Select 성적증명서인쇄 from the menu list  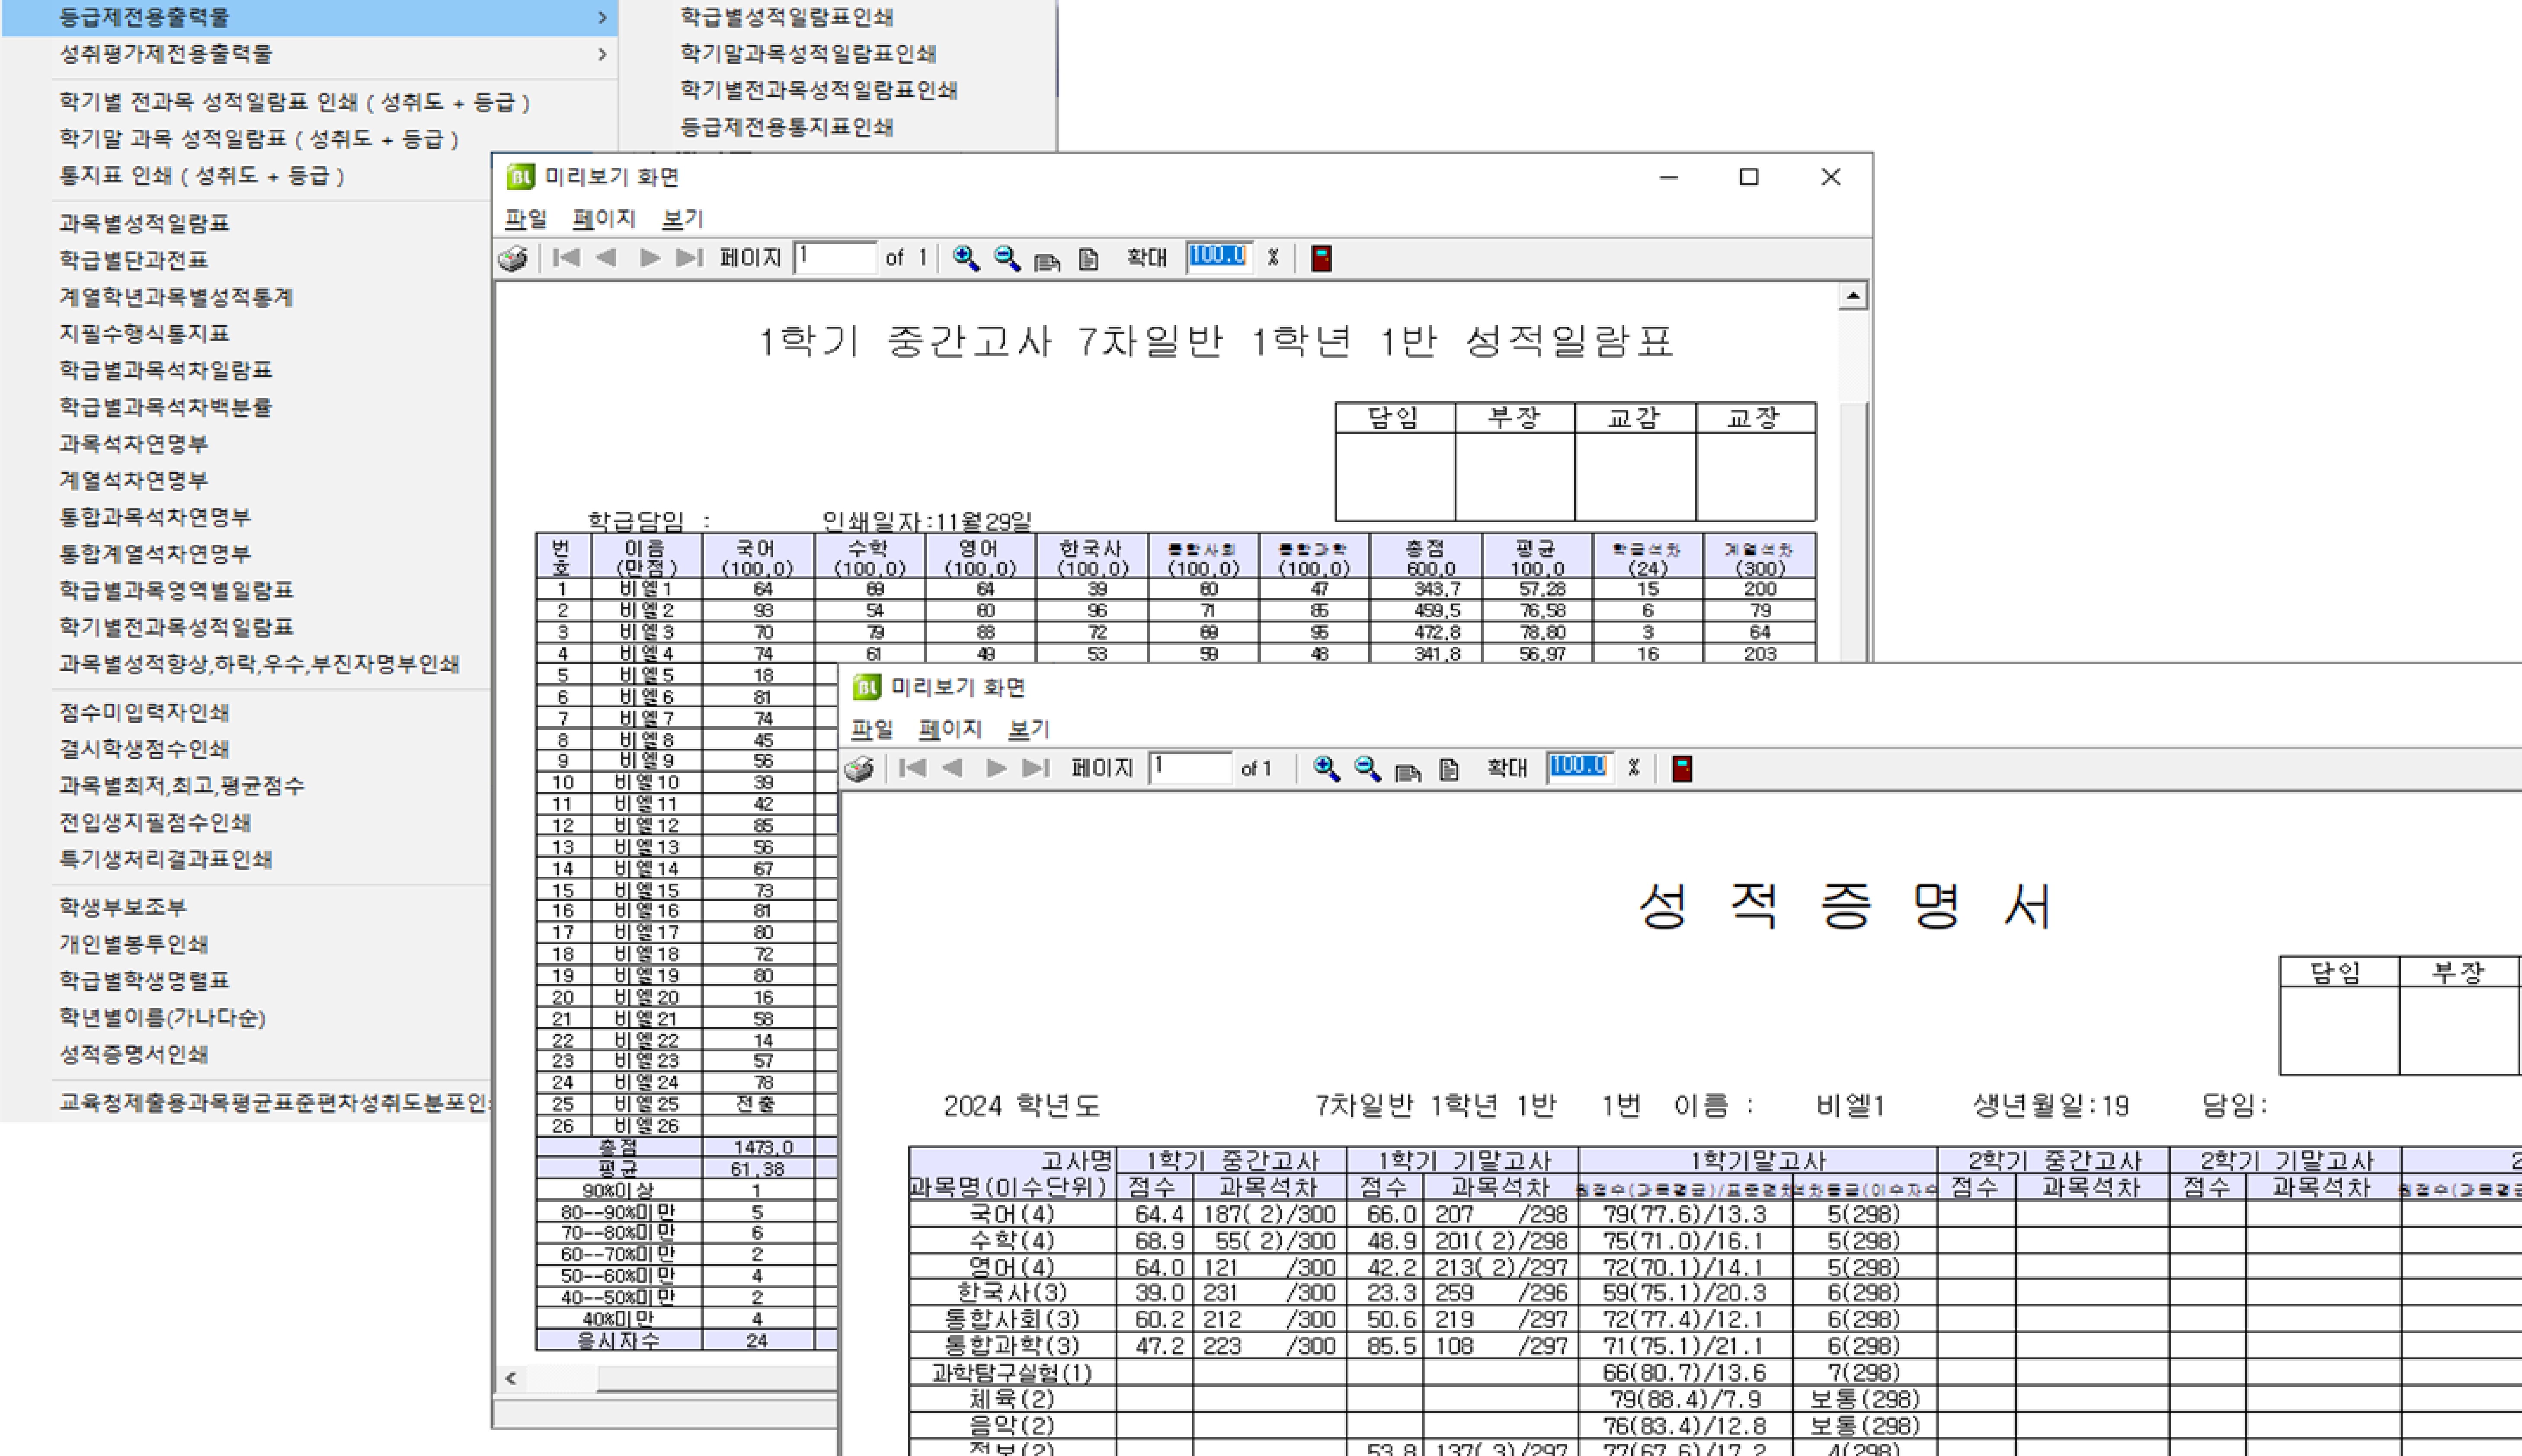coord(134,1054)
